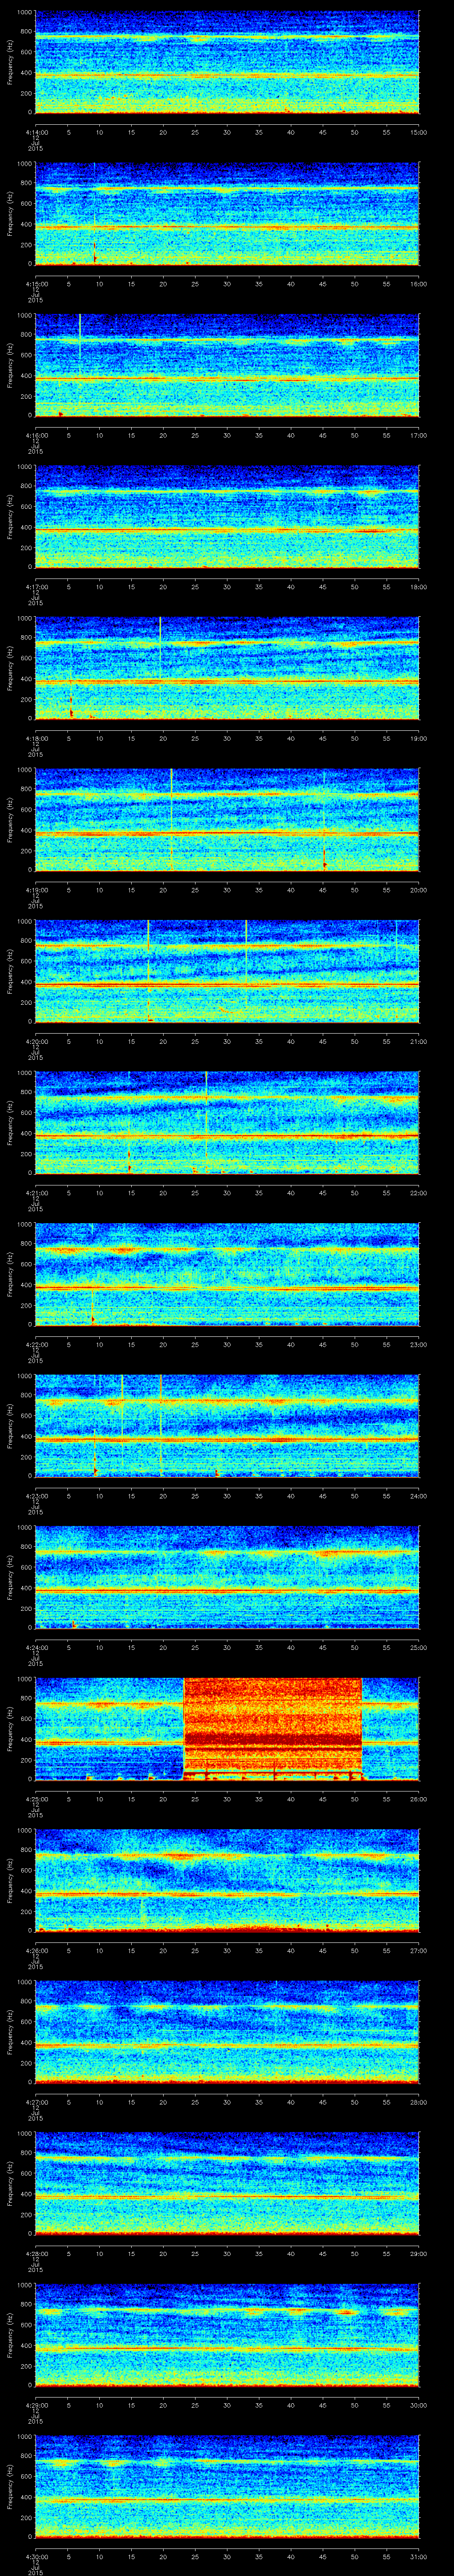
Task: Click the 4:26:00 start time label
Action: [36, 1950]
